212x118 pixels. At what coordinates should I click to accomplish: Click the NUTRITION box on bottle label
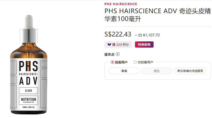tap(28, 100)
